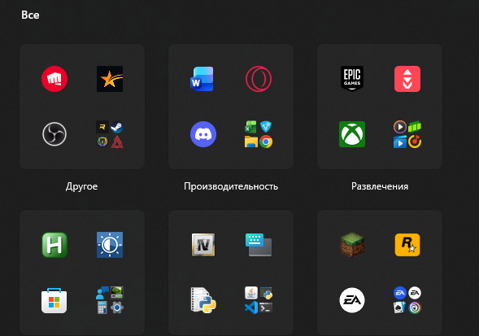Click the Развлечения category label
This screenshot has width=479, height=336.
[x=380, y=186]
